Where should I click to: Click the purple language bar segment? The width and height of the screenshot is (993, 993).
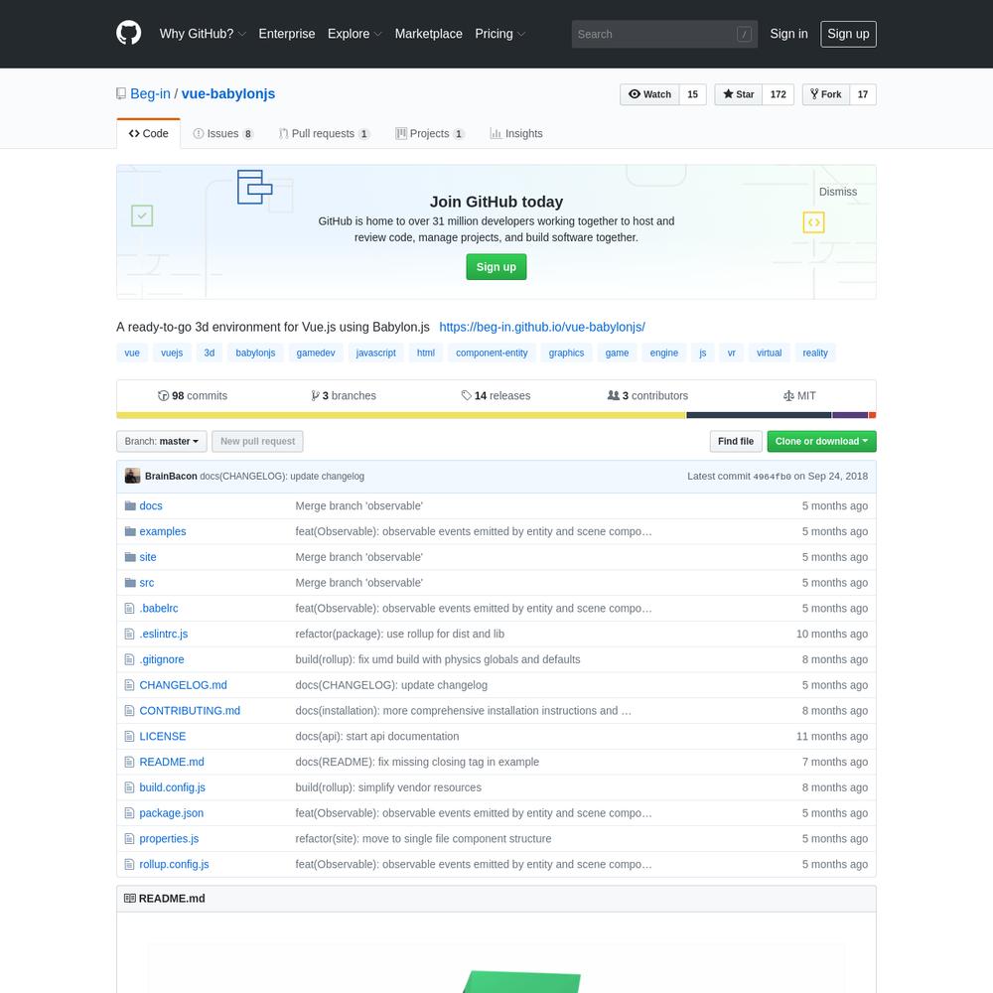850,415
